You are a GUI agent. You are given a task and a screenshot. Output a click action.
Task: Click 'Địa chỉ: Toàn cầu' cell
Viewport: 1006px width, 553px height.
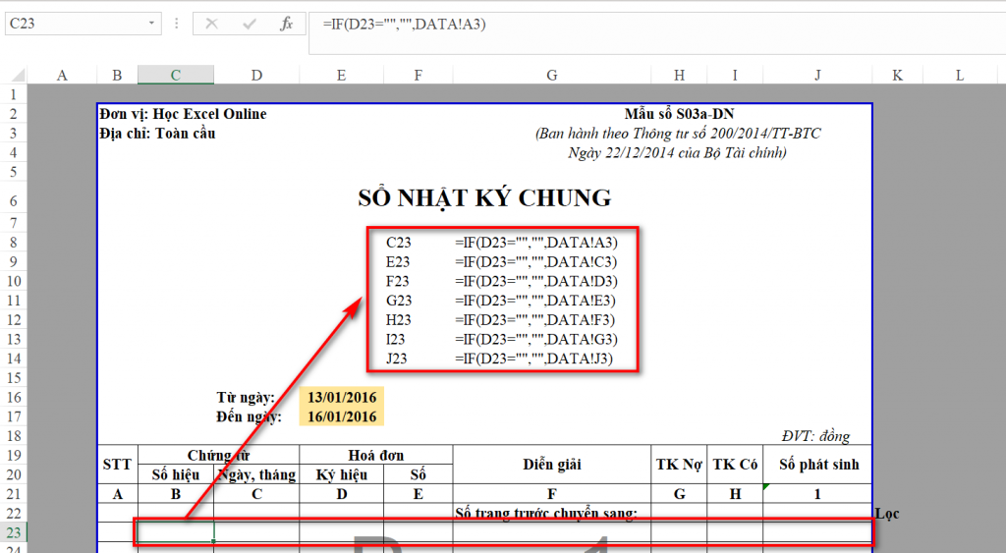[157, 134]
